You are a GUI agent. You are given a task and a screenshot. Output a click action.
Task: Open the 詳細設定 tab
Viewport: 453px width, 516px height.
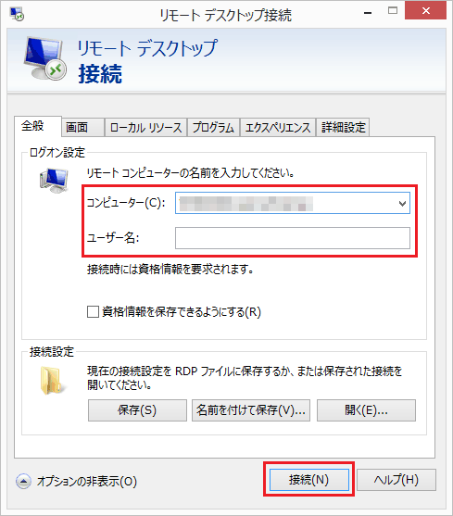[343, 127]
